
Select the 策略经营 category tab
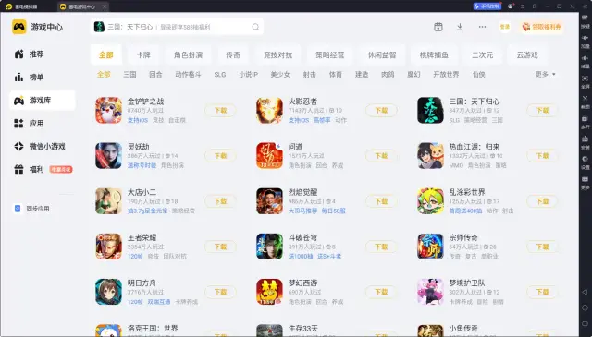pos(330,55)
